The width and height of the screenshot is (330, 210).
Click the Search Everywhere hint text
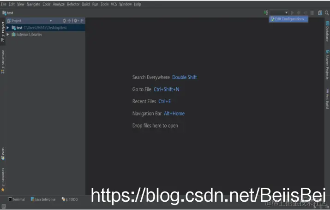tap(151, 77)
